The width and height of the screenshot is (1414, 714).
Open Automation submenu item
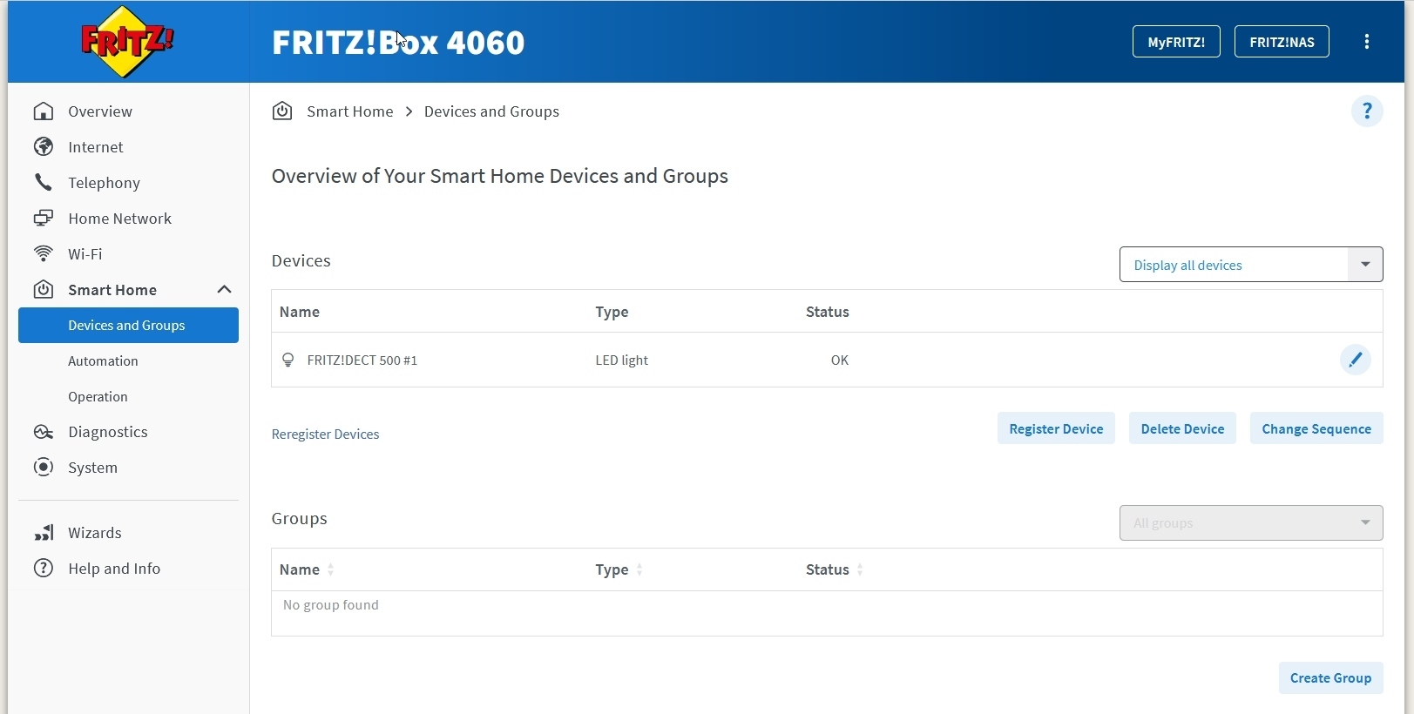coord(103,361)
